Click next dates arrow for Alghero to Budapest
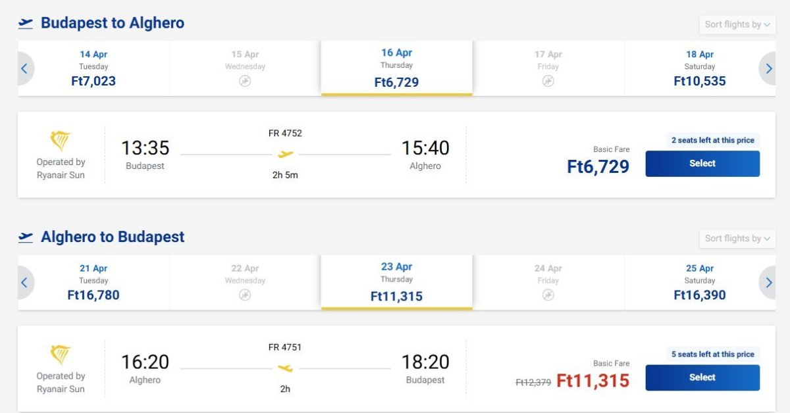 tap(768, 283)
